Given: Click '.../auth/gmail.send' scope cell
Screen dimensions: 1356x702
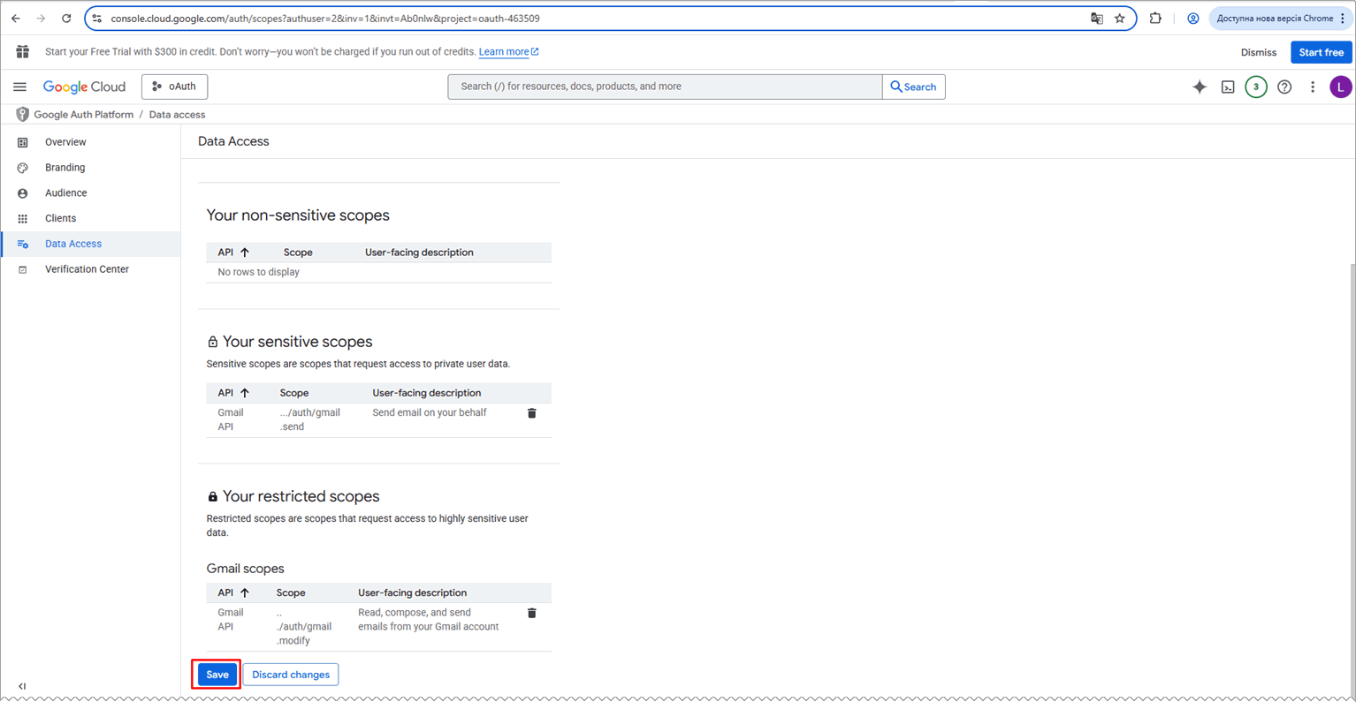Looking at the screenshot, I should pyautogui.click(x=309, y=419).
